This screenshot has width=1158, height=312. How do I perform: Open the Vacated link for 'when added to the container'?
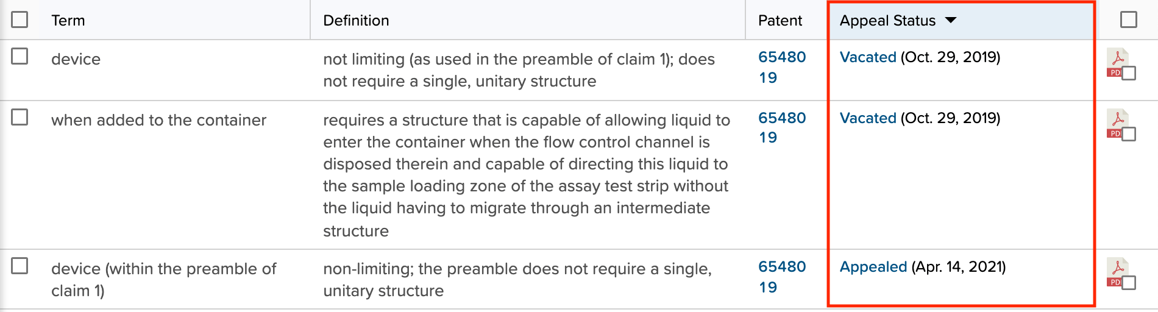click(x=868, y=118)
